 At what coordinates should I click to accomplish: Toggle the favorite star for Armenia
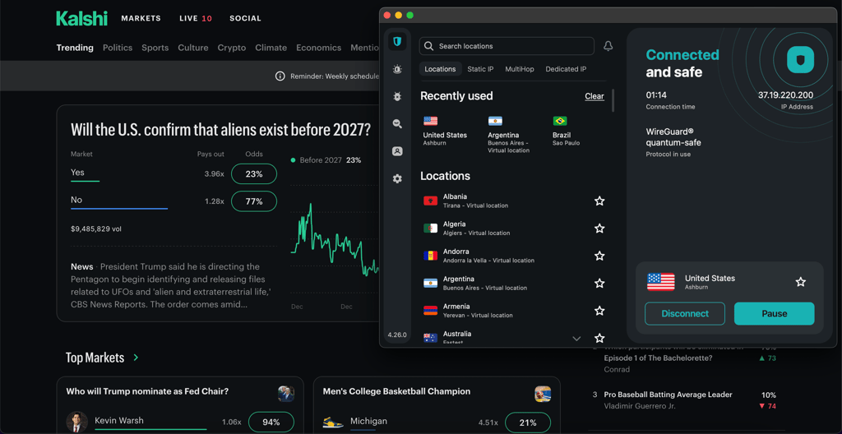coord(599,311)
